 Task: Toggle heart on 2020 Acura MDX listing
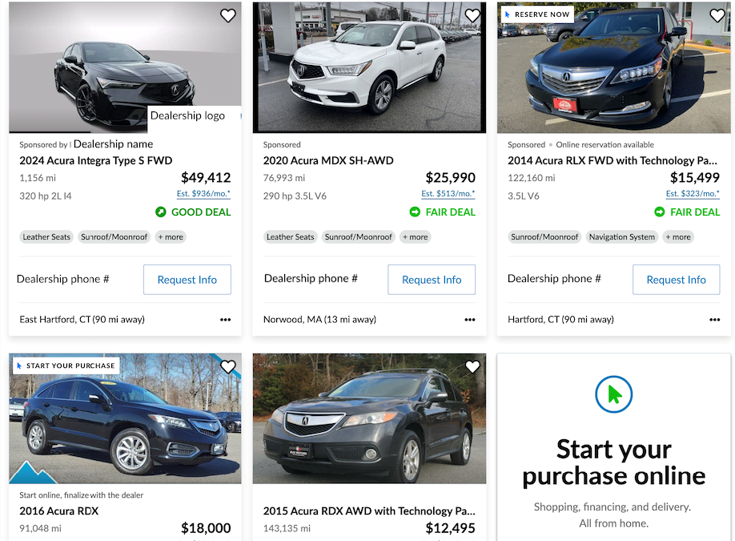[x=472, y=16]
